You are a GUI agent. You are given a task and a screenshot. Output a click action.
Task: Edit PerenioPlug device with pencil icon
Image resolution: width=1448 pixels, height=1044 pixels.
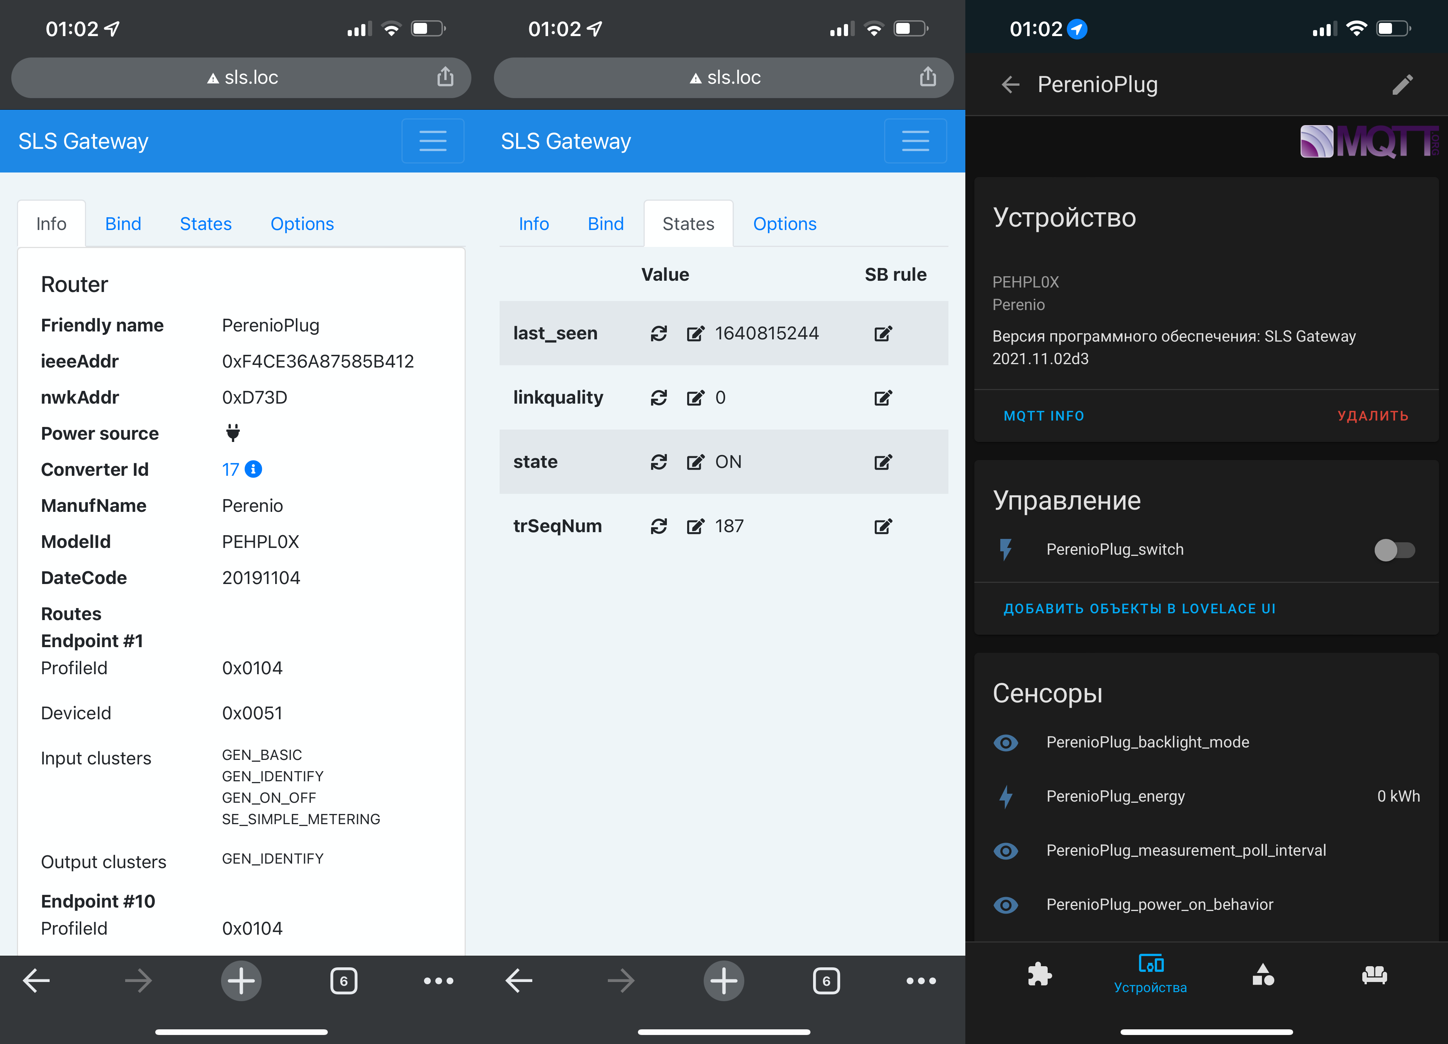pyautogui.click(x=1402, y=84)
